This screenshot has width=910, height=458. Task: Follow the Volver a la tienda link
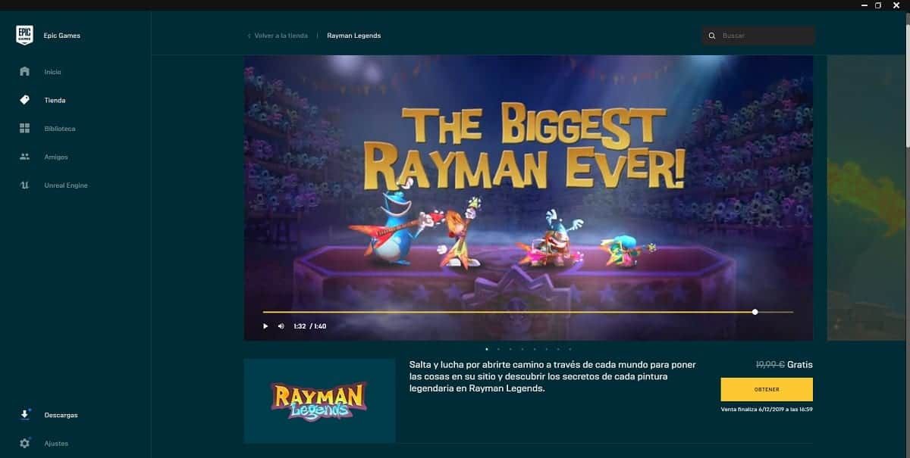tap(281, 36)
